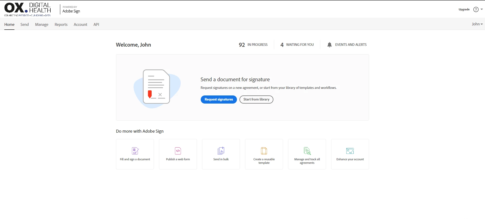The image size is (485, 219).
Task: Open the Reports tab
Action: [61, 25]
